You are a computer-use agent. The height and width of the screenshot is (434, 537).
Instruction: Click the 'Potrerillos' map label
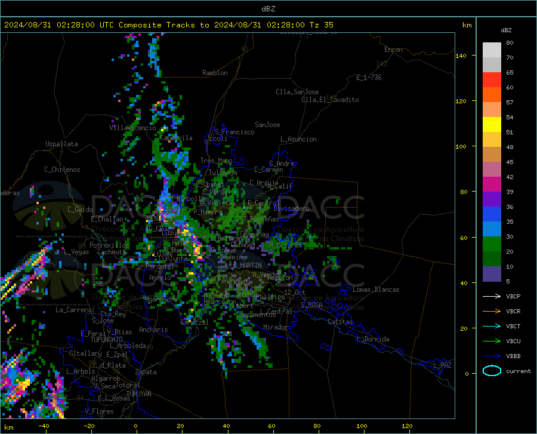(109, 245)
